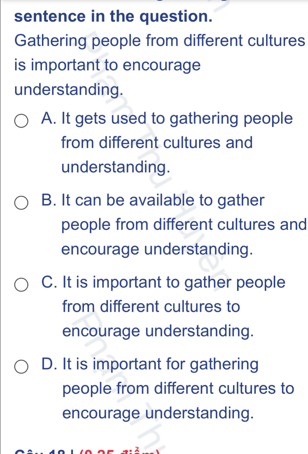Select radio button for answer D
308x454 pixels.
click(21, 367)
